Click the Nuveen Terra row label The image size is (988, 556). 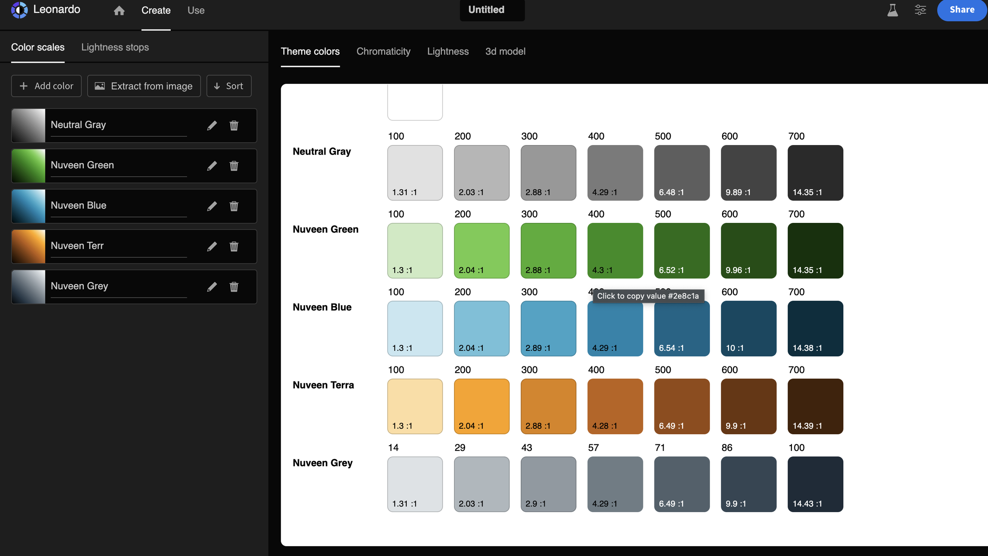[323, 385]
